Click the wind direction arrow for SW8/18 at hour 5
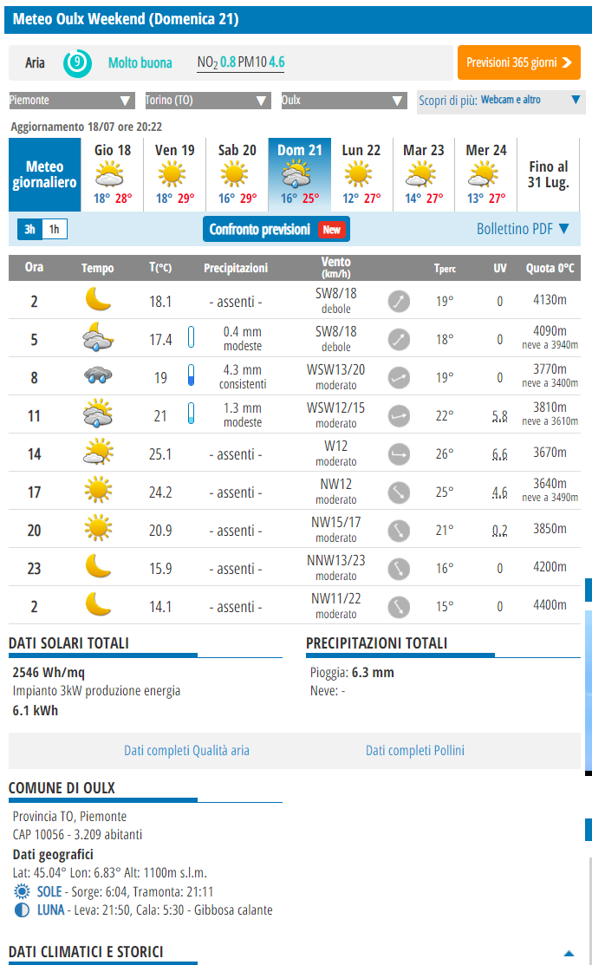 pyautogui.click(x=399, y=339)
